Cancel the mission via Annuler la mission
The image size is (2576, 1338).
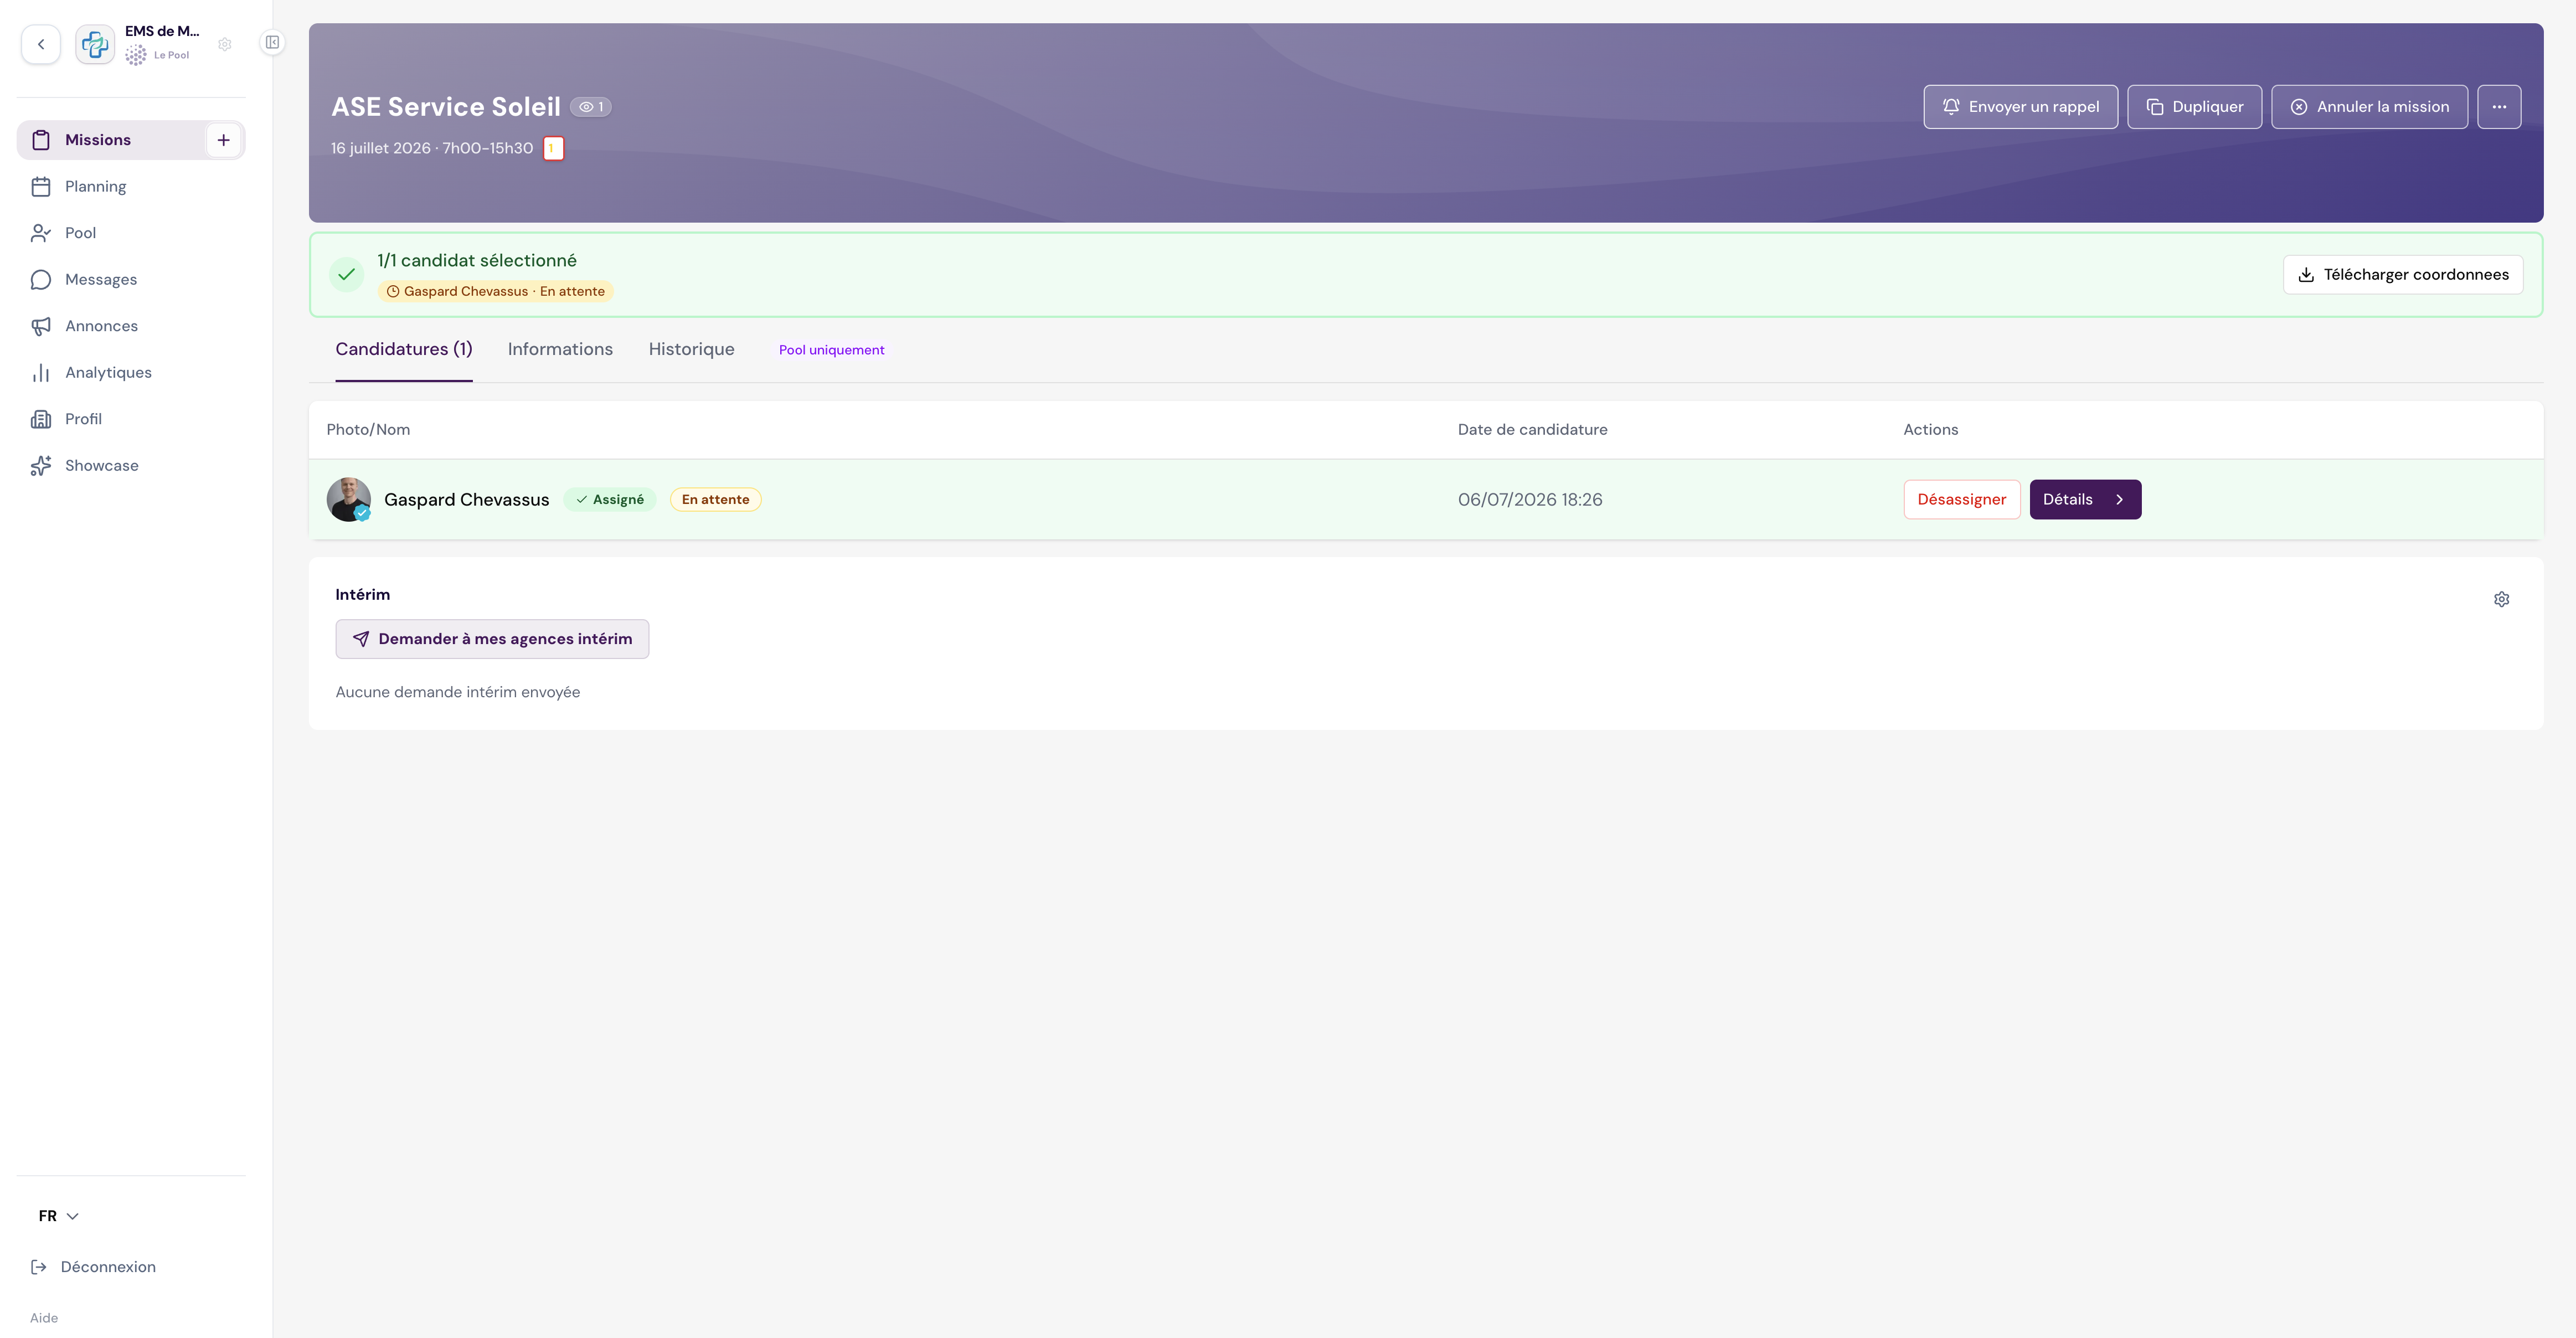[x=2369, y=107]
